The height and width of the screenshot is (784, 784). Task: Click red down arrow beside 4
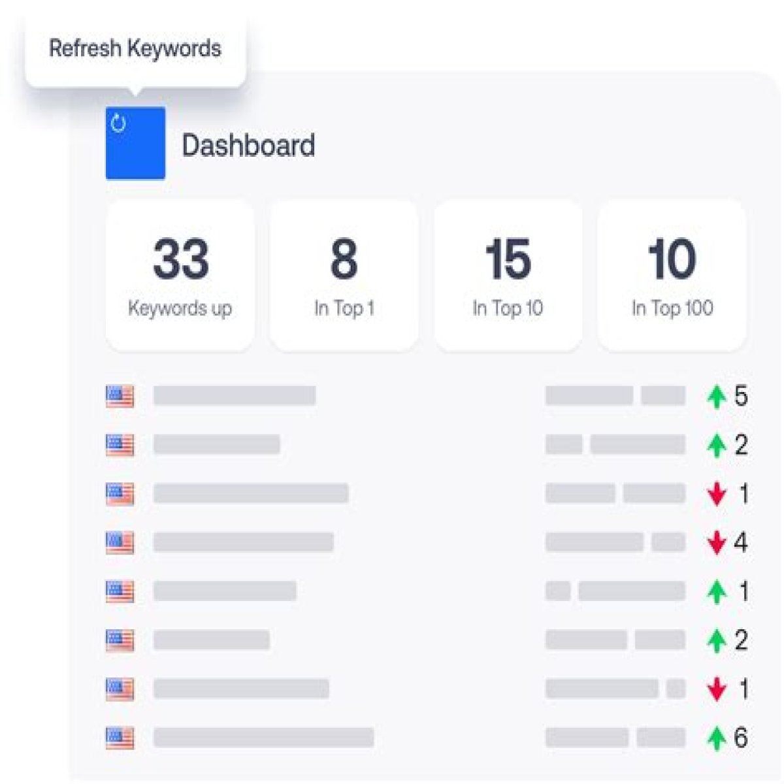click(x=717, y=542)
